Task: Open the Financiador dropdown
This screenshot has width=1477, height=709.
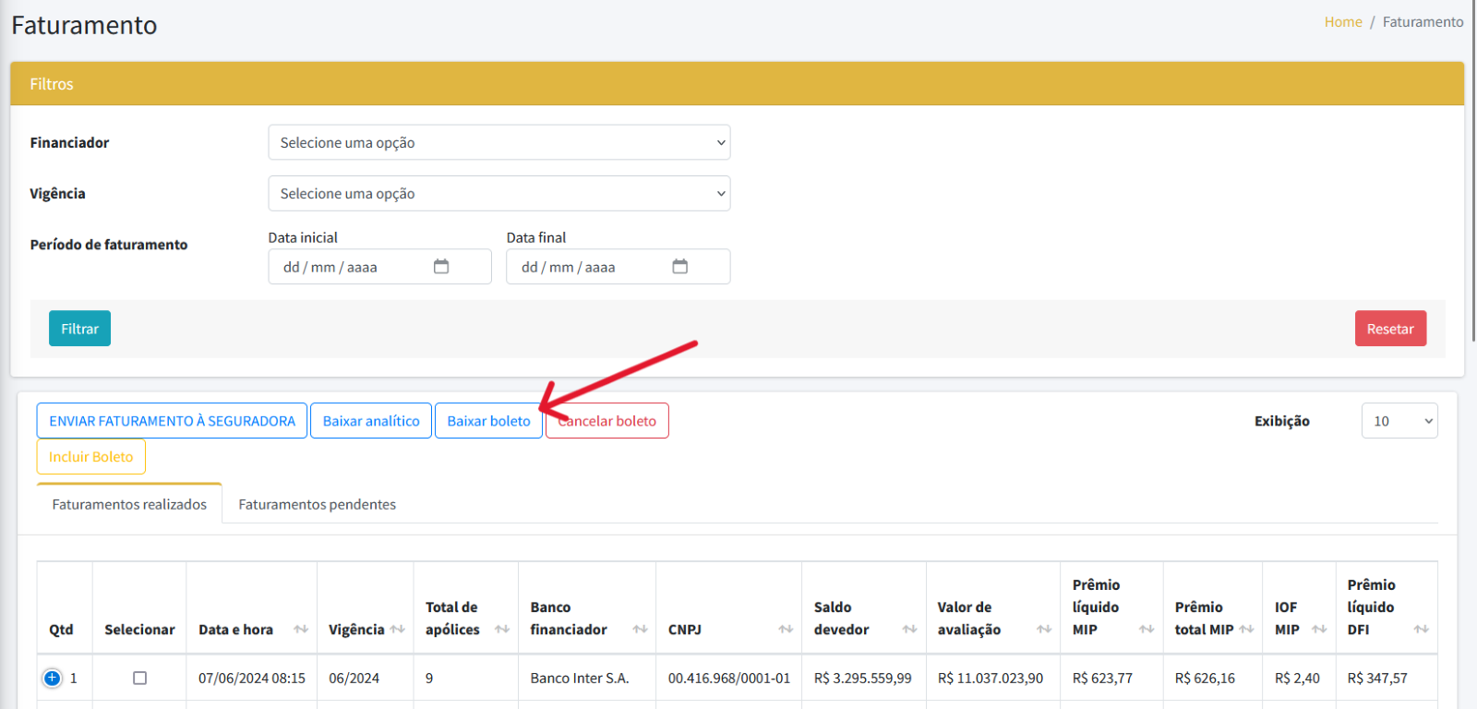Action: click(499, 142)
